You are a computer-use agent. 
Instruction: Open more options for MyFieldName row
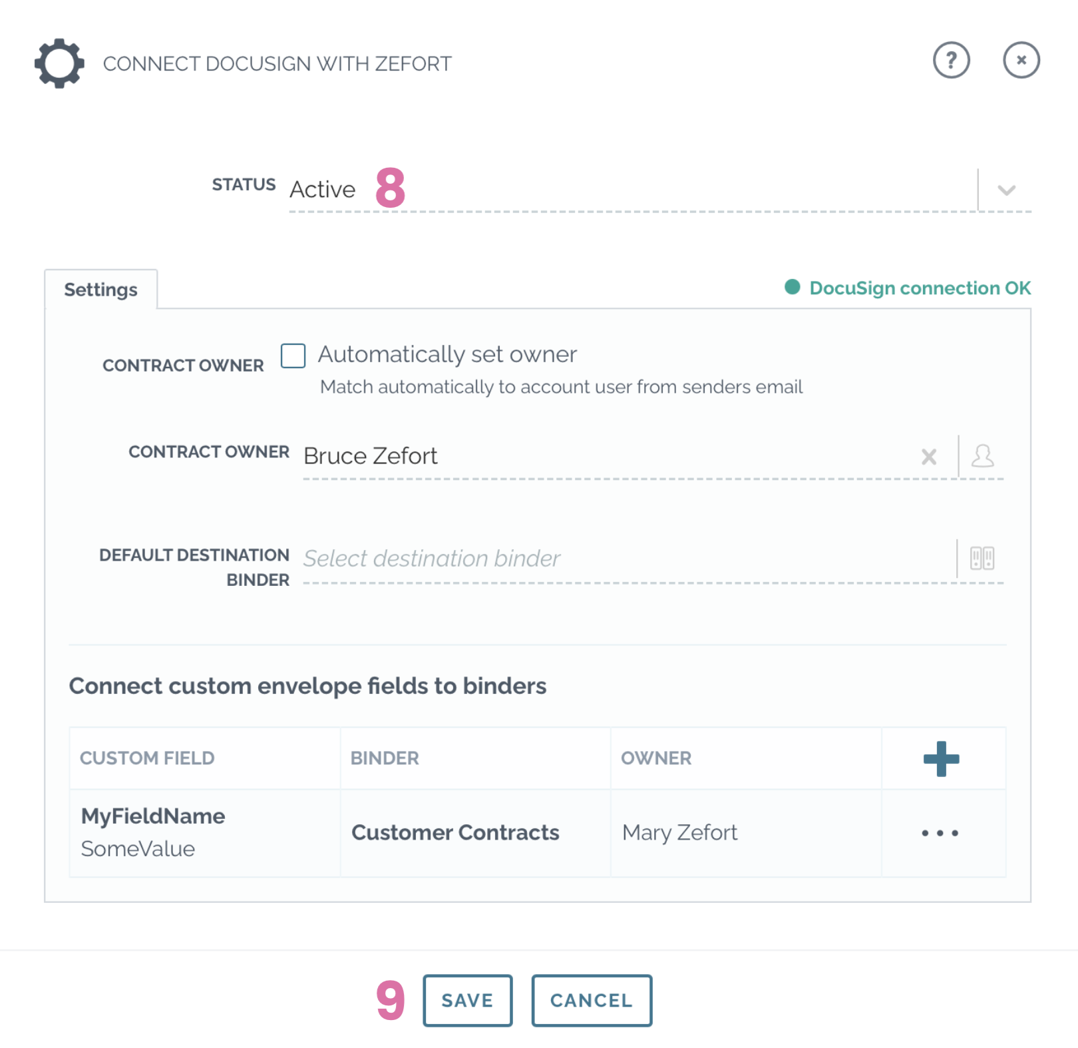click(940, 833)
